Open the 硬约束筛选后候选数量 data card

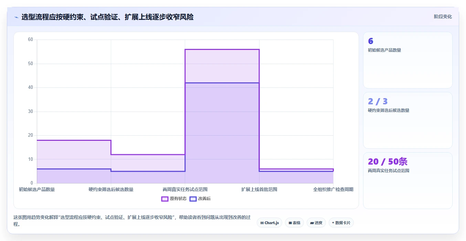click(408, 120)
